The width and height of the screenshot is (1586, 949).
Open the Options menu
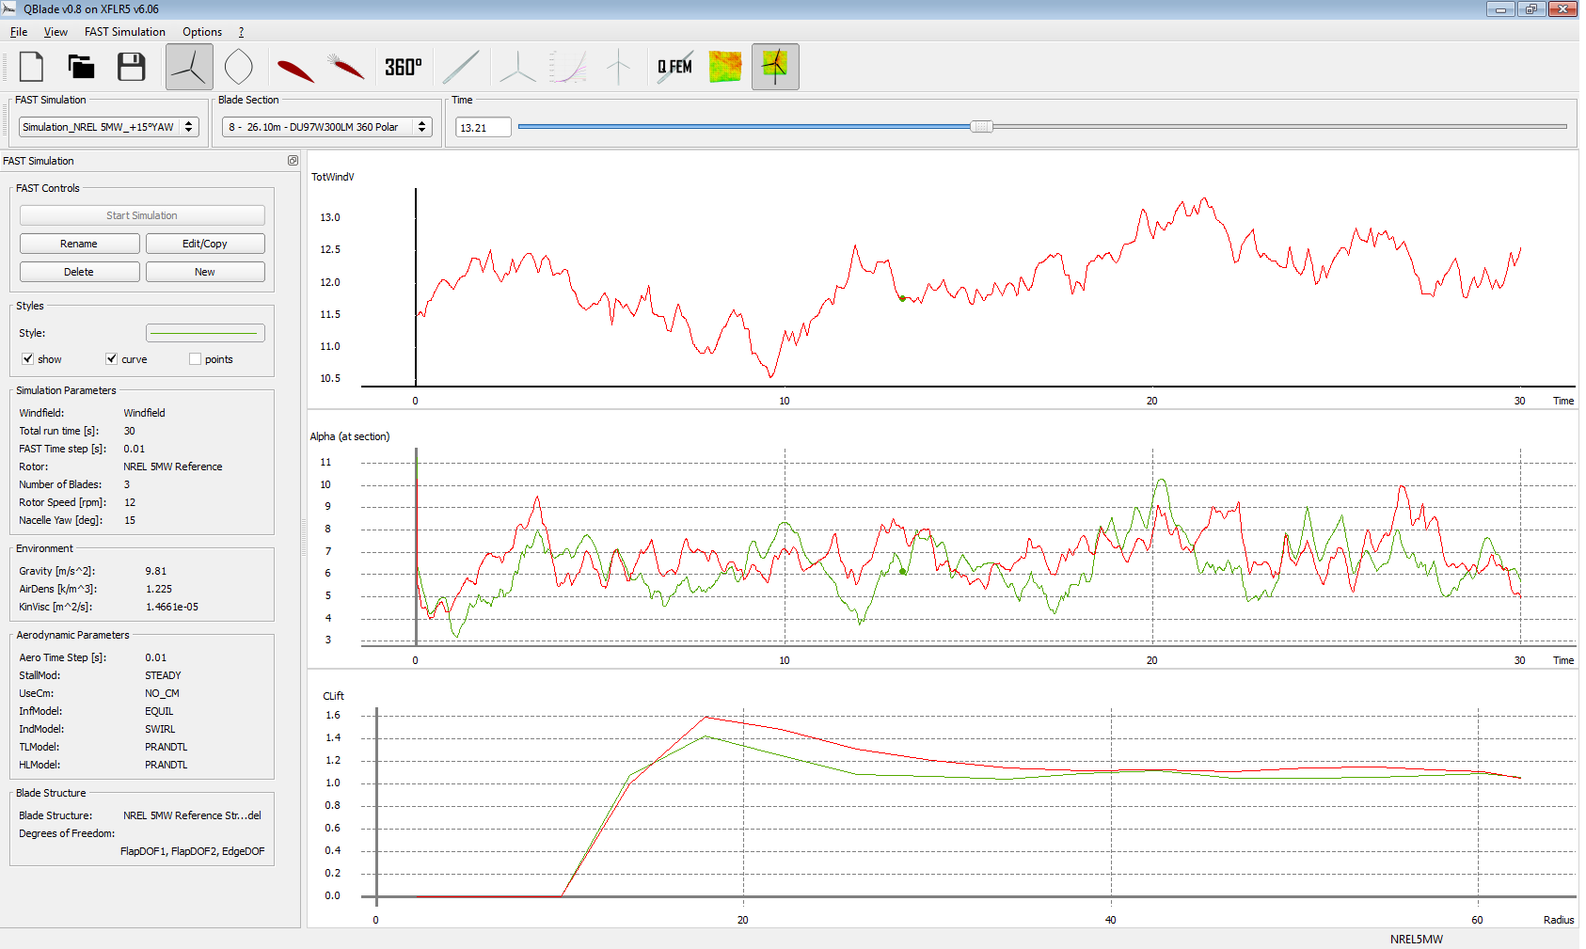[201, 31]
